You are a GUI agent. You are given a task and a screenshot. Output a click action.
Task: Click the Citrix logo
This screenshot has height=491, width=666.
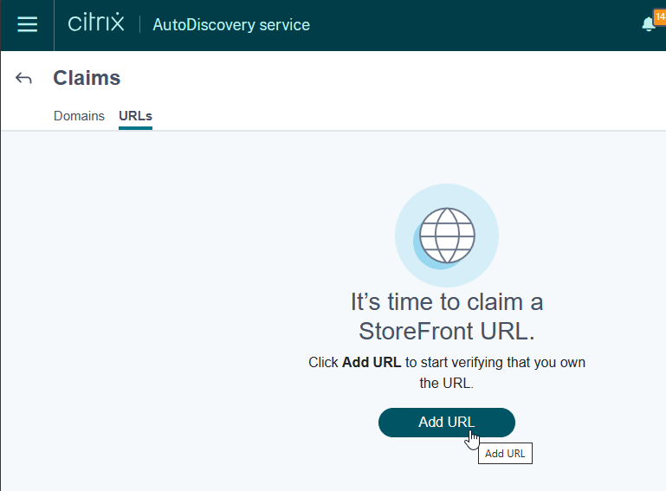click(x=96, y=23)
